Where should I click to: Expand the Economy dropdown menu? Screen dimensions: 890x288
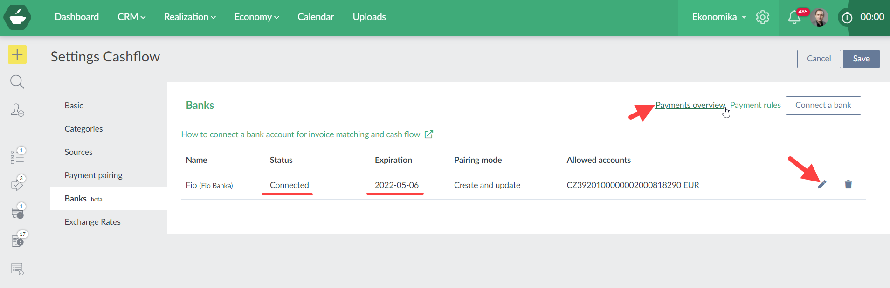(256, 17)
